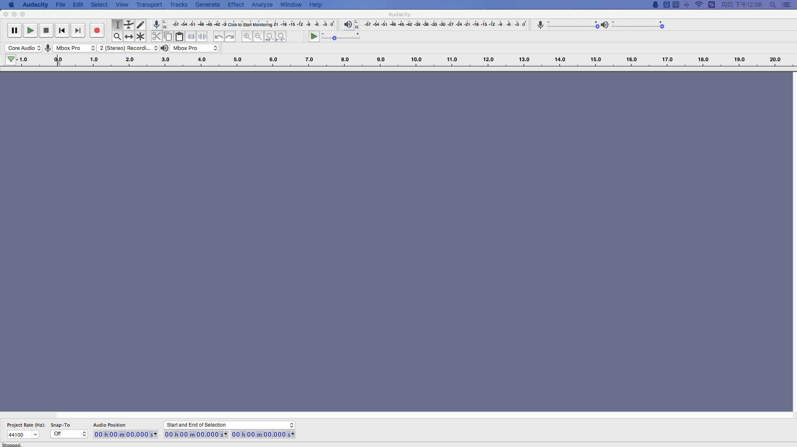
Task: Start recording with the Record button
Action: tap(97, 30)
